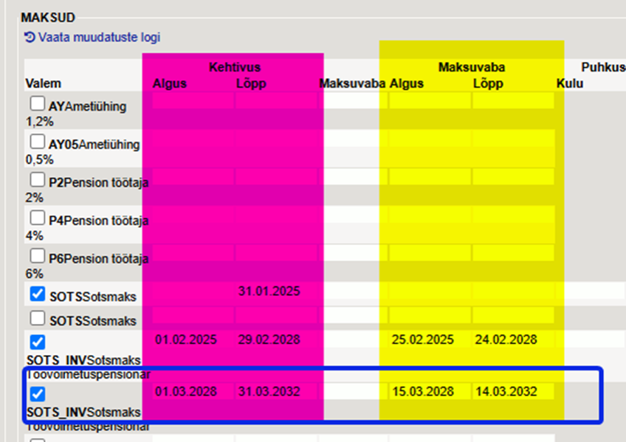Viewport: 626px width, 442px height.
Task: Uncheck the SOTS Sotsmaks row ending 31.01.2025
Action: click(x=38, y=294)
